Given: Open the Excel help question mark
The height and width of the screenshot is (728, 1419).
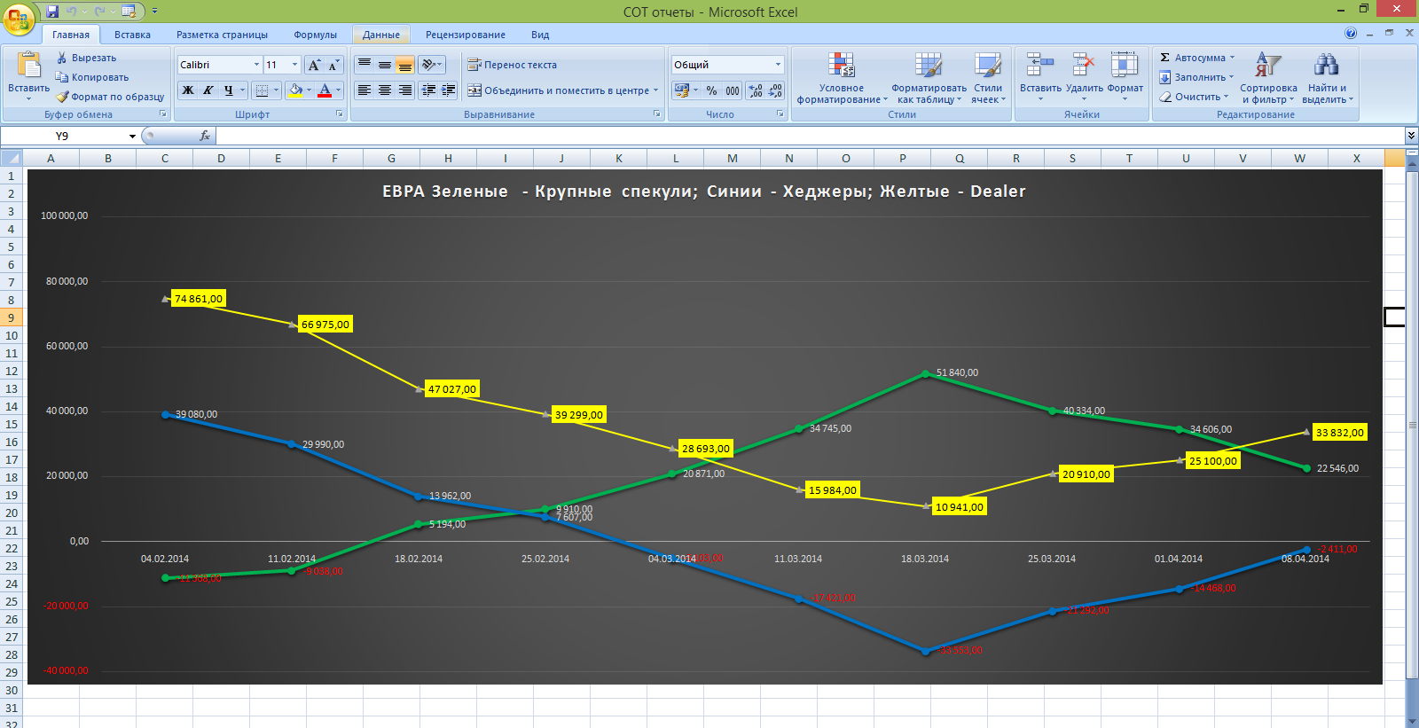Looking at the screenshot, I should pyautogui.click(x=1351, y=33).
